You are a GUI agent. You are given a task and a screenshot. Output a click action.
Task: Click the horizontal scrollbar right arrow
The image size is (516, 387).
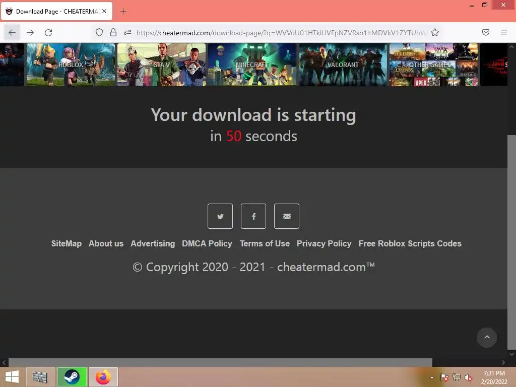503,362
